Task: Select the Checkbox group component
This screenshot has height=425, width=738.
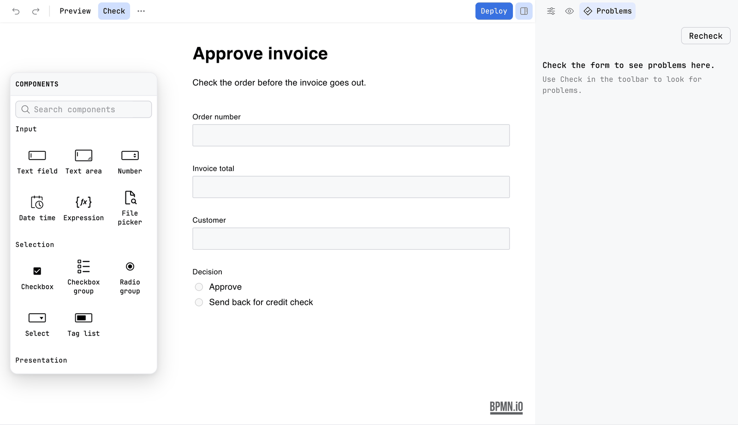Action: point(83,278)
